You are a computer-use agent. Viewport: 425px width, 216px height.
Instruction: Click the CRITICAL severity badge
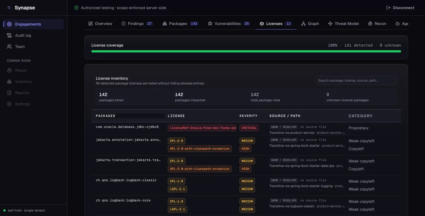(249, 128)
